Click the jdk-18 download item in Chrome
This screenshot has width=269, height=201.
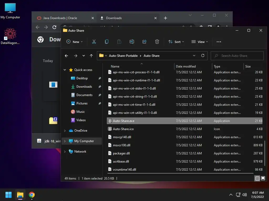pyautogui.click(x=49, y=141)
